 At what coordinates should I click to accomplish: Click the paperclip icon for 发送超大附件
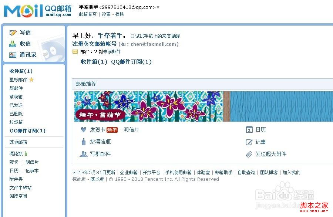(249, 154)
